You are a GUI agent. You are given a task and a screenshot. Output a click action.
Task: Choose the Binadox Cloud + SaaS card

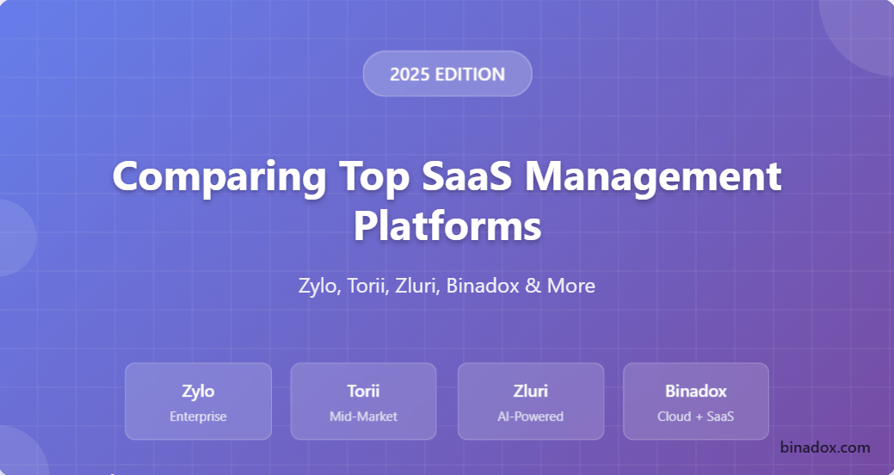tap(695, 402)
